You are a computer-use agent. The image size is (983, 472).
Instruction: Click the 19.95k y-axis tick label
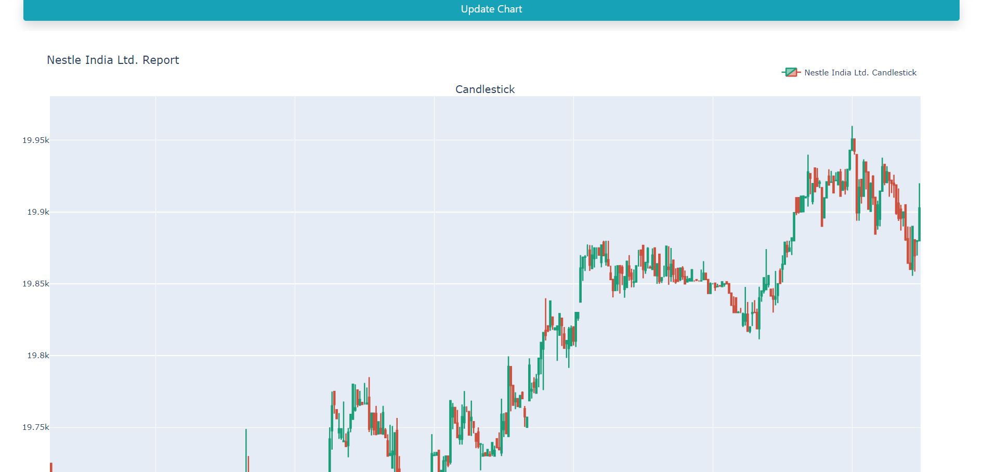[35, 140]
